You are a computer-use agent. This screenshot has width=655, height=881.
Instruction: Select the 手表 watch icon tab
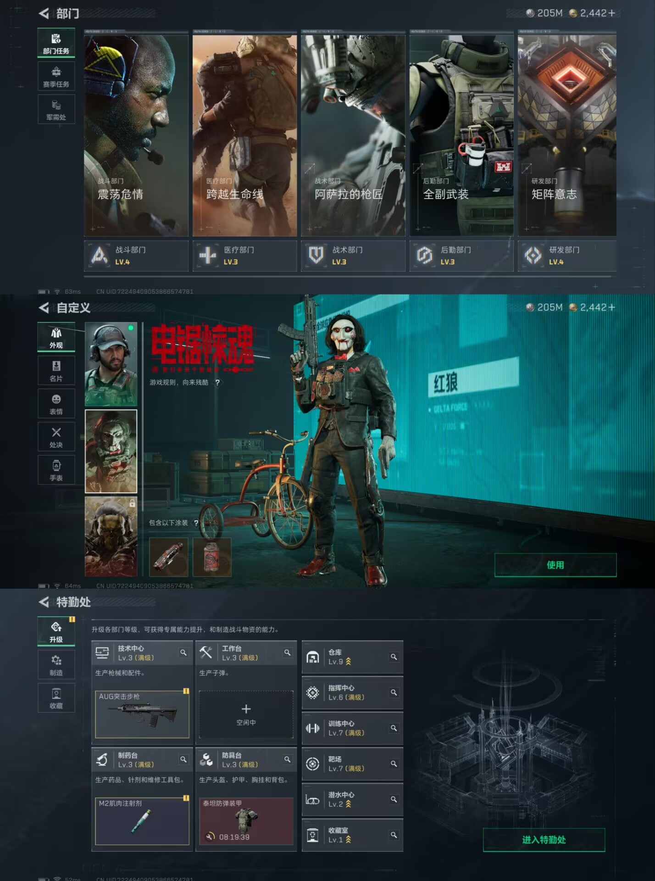[56, 470]
